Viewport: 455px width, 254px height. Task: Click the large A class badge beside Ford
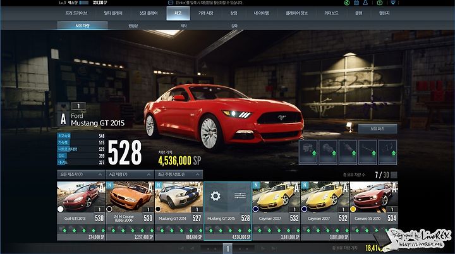(63, 119)
